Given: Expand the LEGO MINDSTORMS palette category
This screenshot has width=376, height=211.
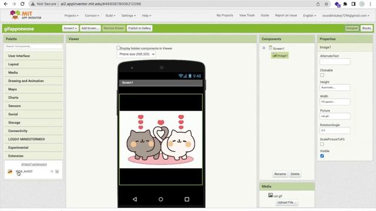Looking at the screenshot, I should 33,139.
